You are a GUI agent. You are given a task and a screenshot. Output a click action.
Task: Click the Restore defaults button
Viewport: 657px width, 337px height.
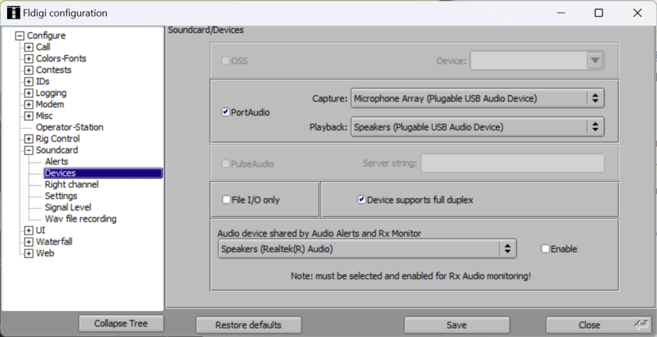(248, 325)
